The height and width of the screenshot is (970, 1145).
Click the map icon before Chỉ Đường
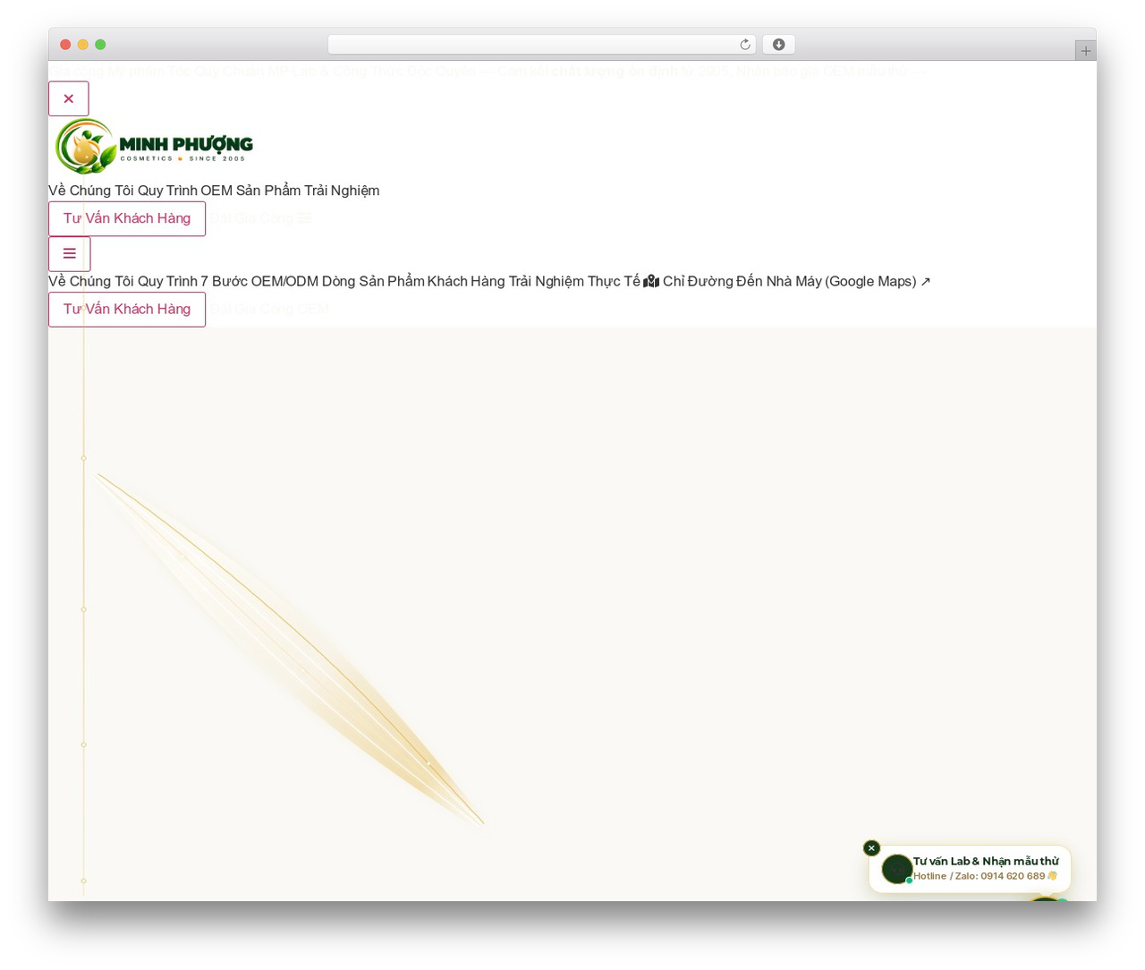click(x=651, y=281)
